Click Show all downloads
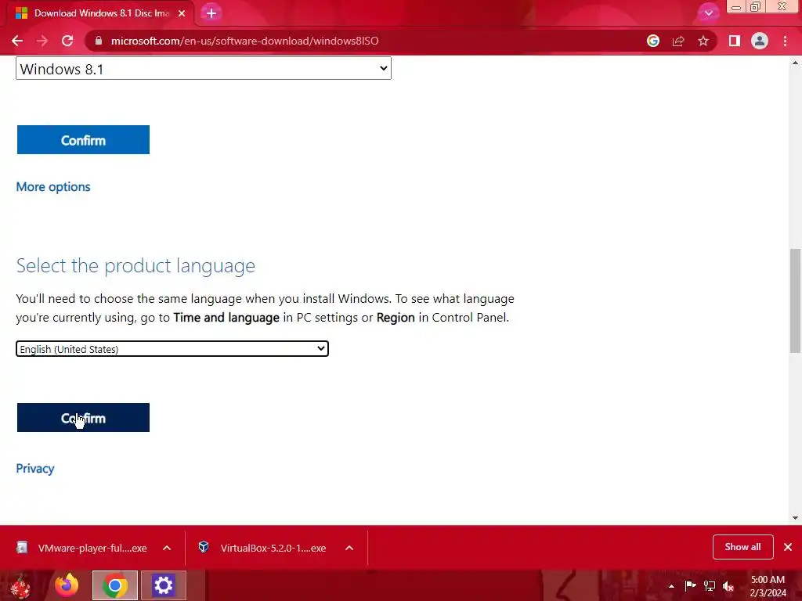This screenshot has height=601, width=802. click(x=742, y=547)
